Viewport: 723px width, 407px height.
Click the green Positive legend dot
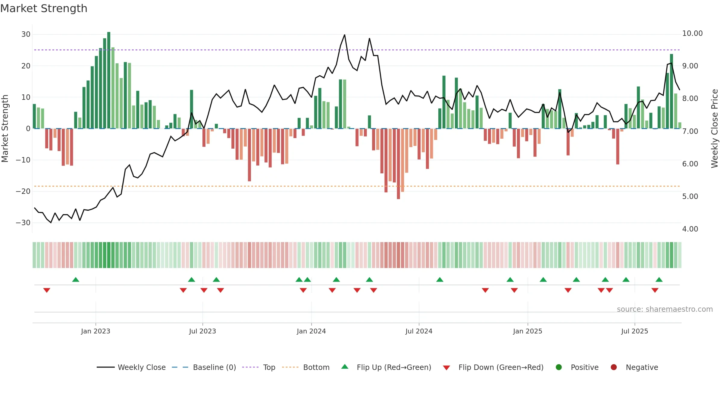559,367
